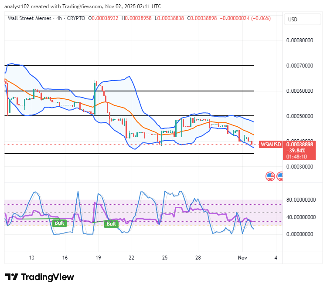Click the current price label 0.00038898
This screenshot has width=327, height=290.
[x=300, y=145]
